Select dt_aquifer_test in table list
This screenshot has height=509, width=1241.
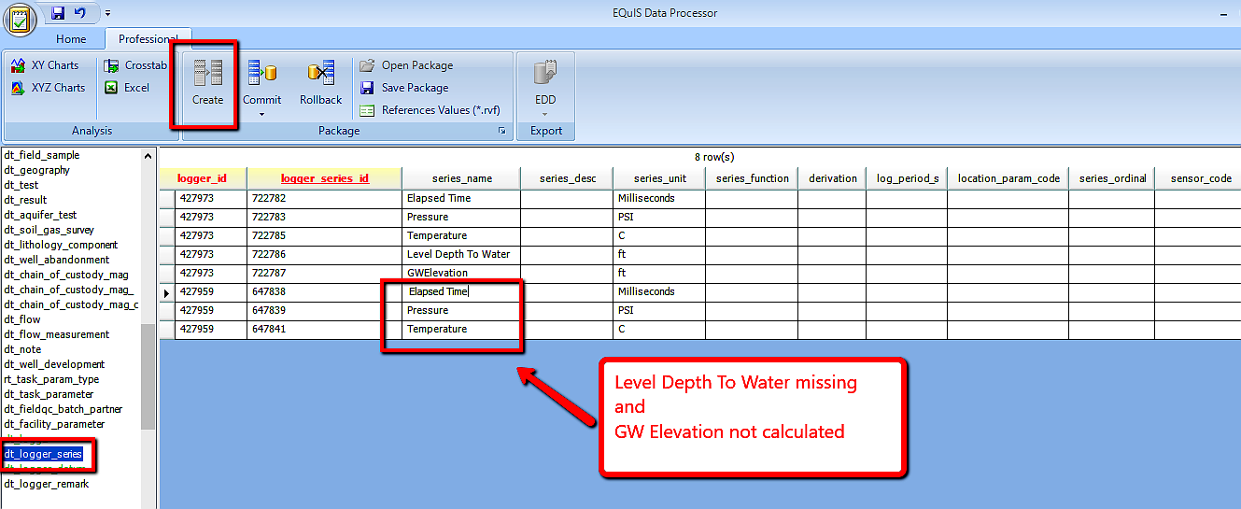click(x=40, y=215)
